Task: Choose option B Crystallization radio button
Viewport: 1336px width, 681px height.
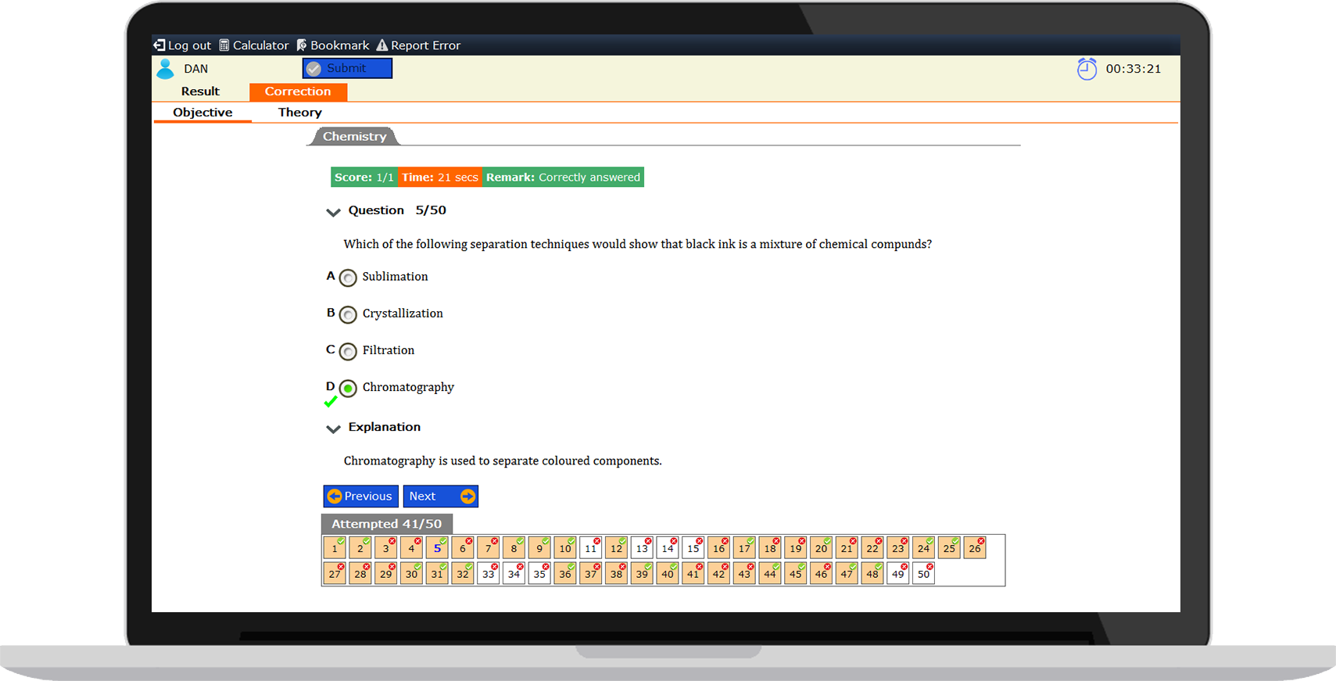Action: click(x=349, y=314)
